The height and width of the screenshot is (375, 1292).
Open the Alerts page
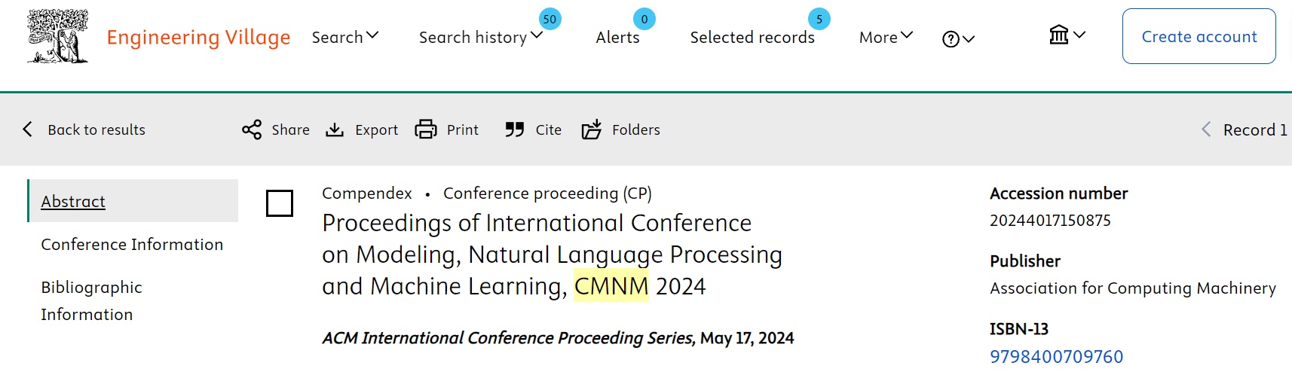click(x=617, y=37)
